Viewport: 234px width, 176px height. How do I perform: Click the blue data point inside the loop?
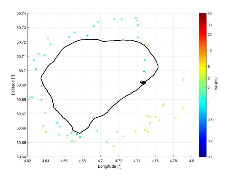pyautogui.click(x=144, y=72)
